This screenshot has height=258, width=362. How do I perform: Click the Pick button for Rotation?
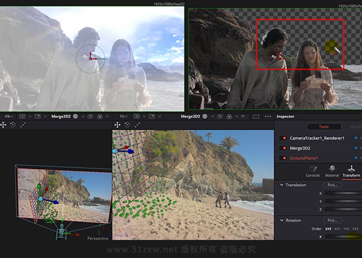pyautogui.click(x=332, y=220)
